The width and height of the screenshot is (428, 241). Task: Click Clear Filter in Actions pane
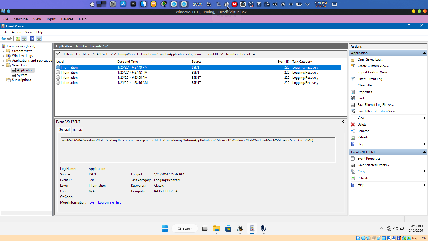click(365, 85)
